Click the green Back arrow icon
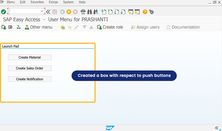The image size is (222, 131). tap(62, 12)
